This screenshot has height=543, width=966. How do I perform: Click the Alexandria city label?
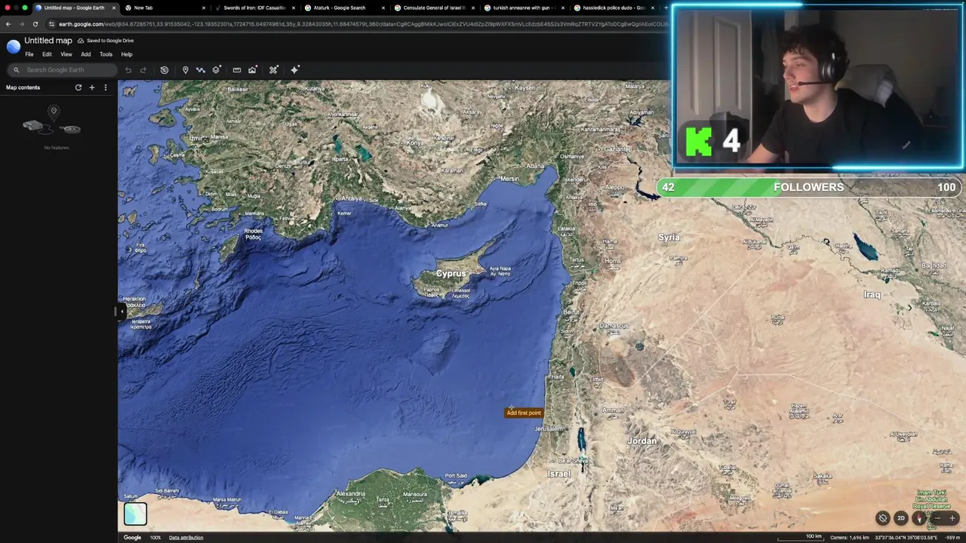(350, 494)
